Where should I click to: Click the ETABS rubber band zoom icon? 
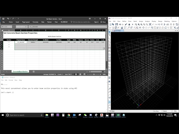click(136, 24)
